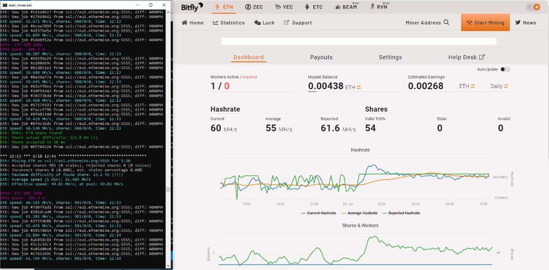
Task: Click 'Eth: GPU1: ETH share found!' line
Action: click(x=33, y=133)
